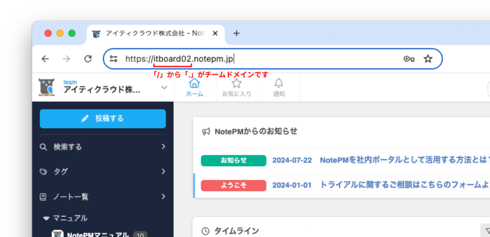Open the お気に入り favorites tab
Image resolution: width=490 pixels, height=237 pixels.
pyautogui.click(x=236, y=87)
